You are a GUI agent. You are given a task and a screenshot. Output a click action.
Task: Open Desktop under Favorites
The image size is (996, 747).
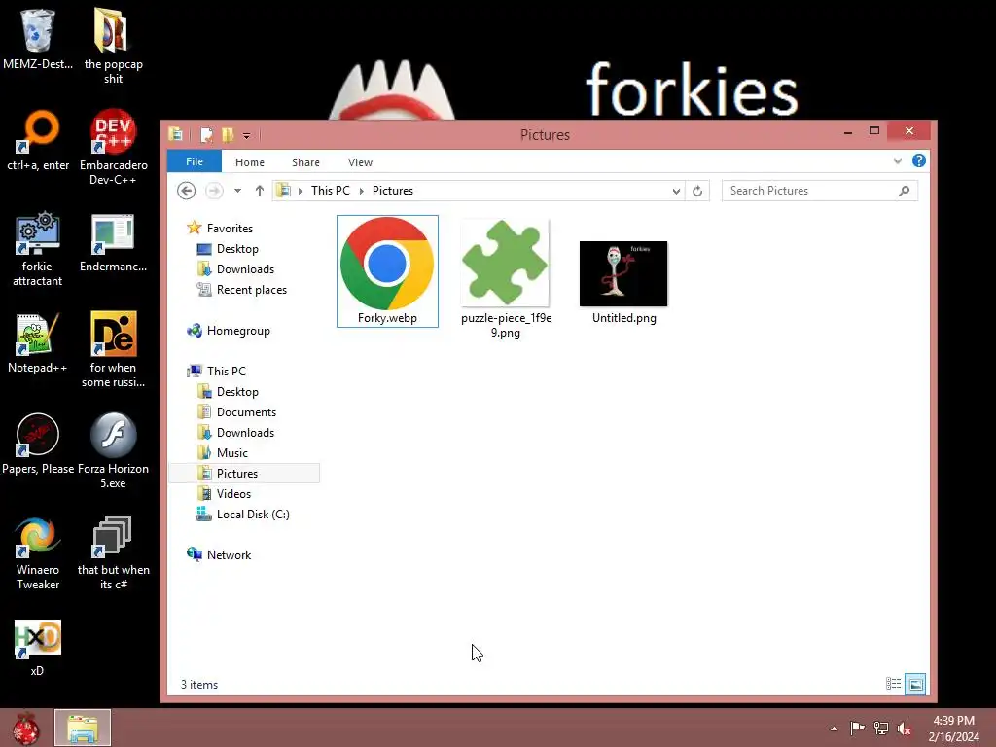[x=228, y=249]
